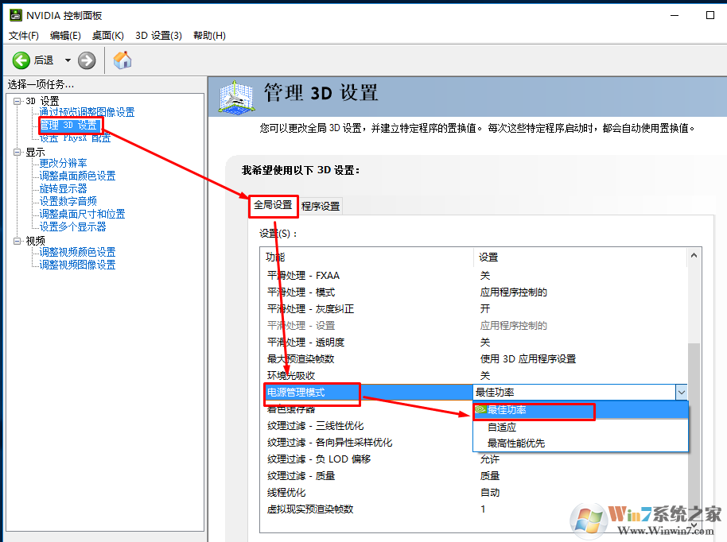This screenshot has height=542, width=727.
Task: Open 设置多个显示器 tree item
Action: [72, 226]
